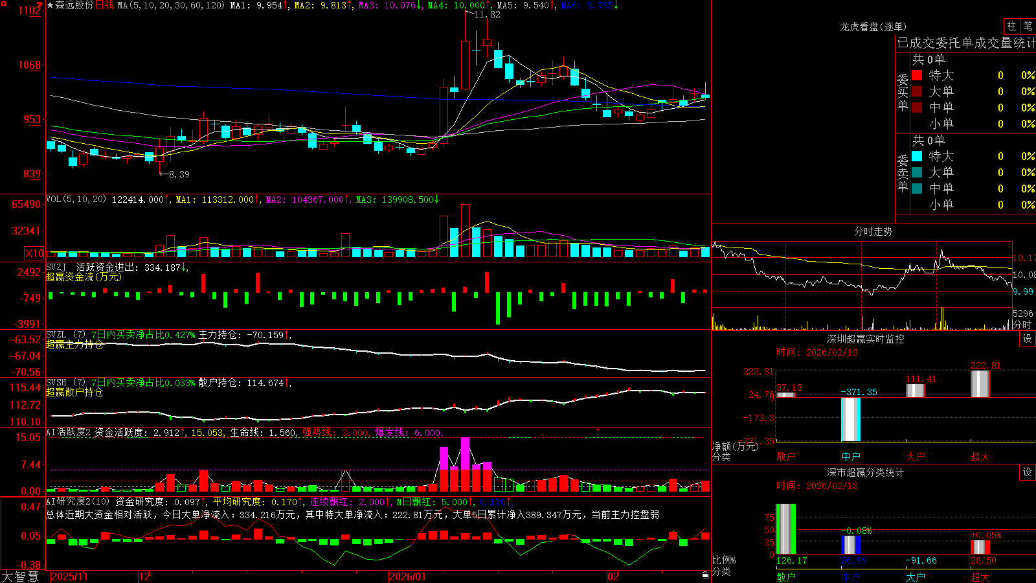This screenshot has height=583, width=1036.
Task: Click the 主力持仓: -70.159 value
Action: tap(242, 335)
